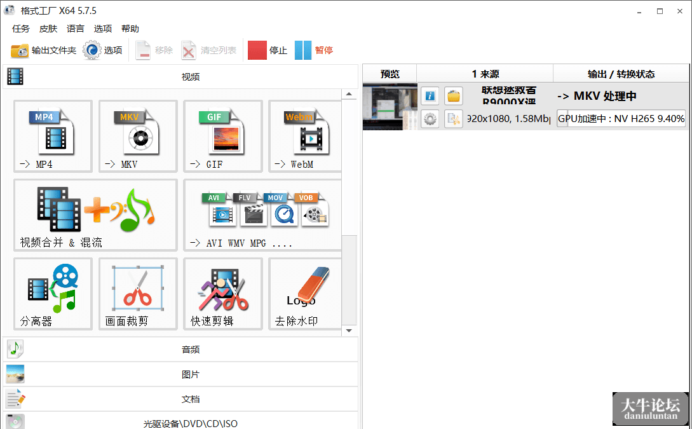Click the 移除 remove toolbar button
The width and height of the screenshot is (692, 429).
154,50
